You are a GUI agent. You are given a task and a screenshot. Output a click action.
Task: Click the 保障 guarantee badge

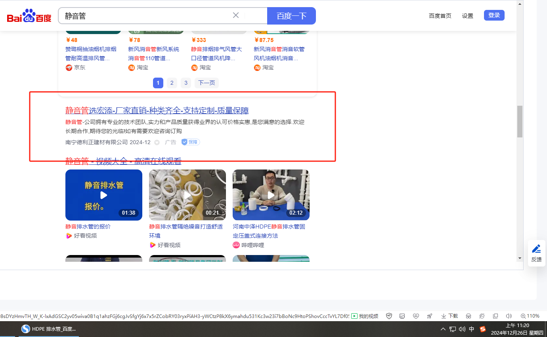tap(191, 142)
